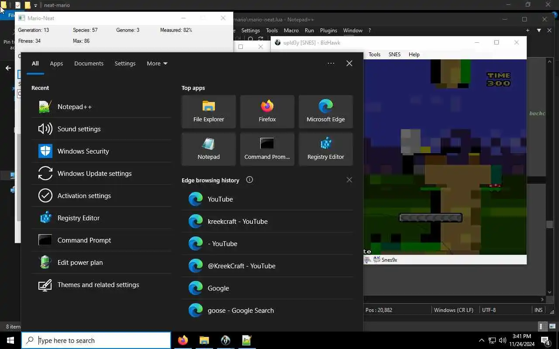The image size is (559, 349).
Task: Show hidden system tray icons
Action: (x=482, y=340)
